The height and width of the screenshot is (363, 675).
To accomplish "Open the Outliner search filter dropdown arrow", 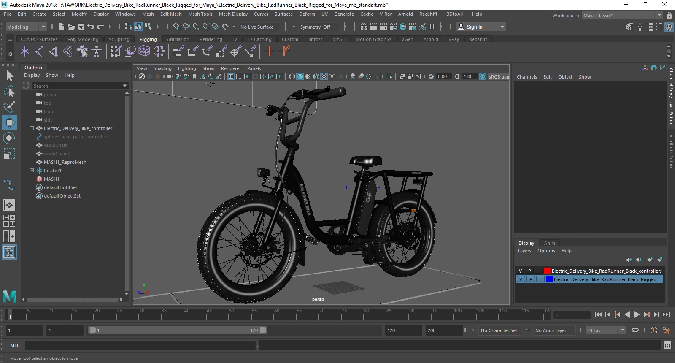I will pos(125,86).
